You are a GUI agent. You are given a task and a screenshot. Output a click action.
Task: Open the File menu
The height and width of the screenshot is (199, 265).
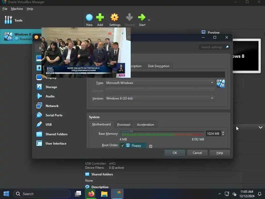tap(5, 9)
